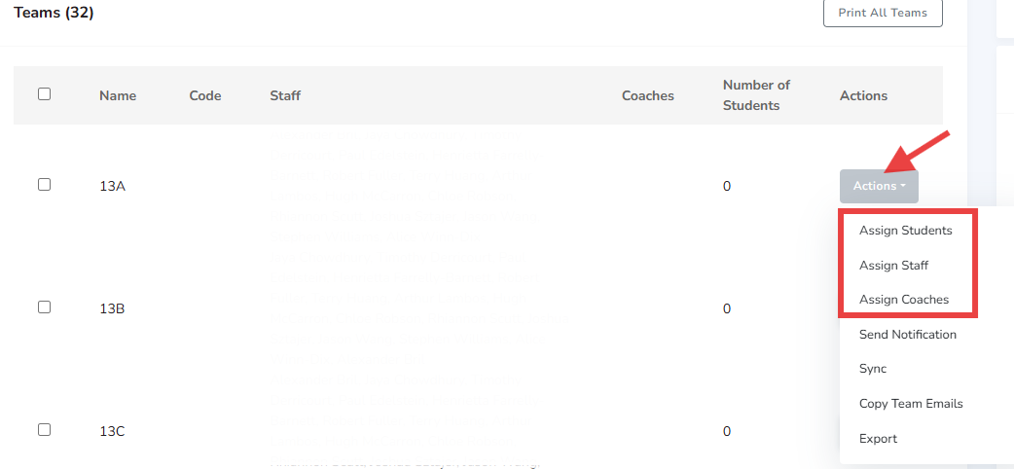The image size is (1014, 469).
Task: Tick the checkbox beside team 13C
Action: (x=44, y=429)
